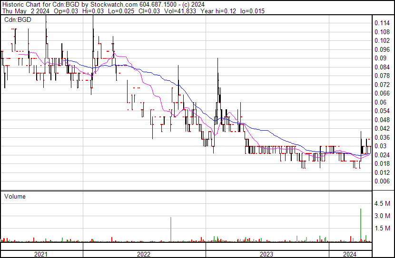Viewport: 395px width, 258px height.
Task: Click the Op=0.03 open value
Action: click(x=66, y=11)
